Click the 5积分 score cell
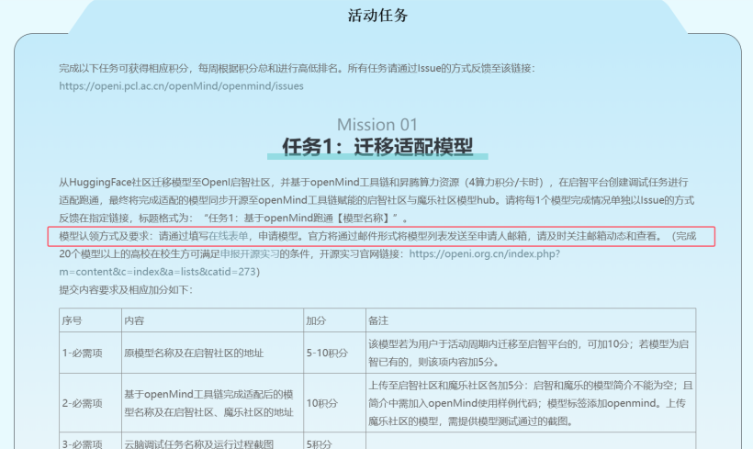The width and height of the screenshot is (753, 449). coord(334,443)
